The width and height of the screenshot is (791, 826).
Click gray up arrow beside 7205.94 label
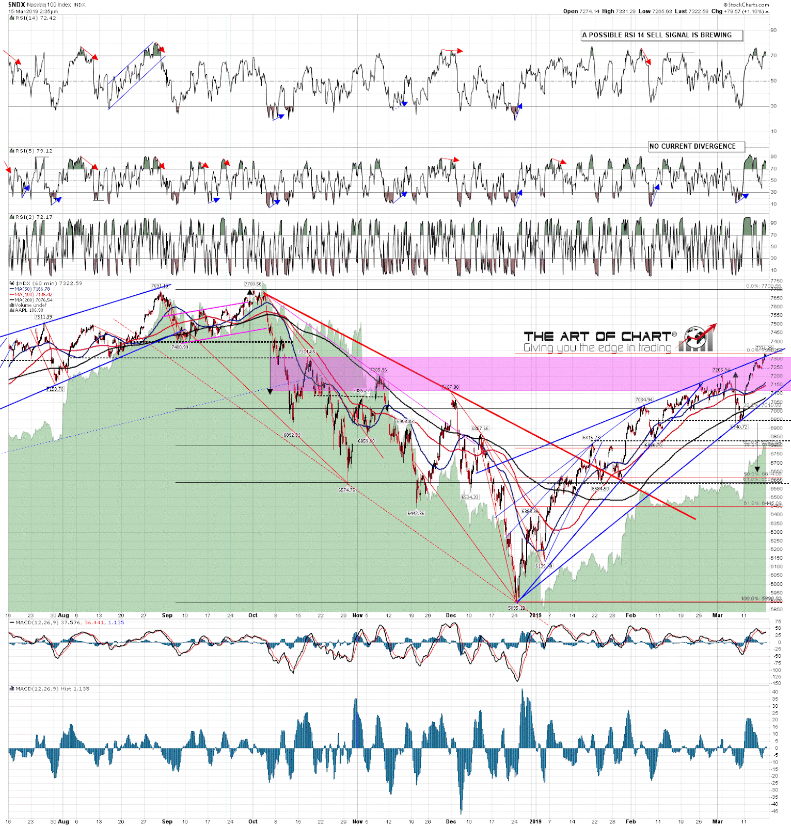tap(735, 375)
